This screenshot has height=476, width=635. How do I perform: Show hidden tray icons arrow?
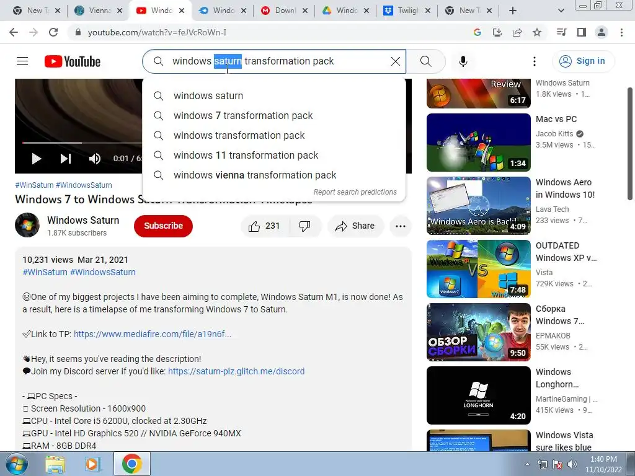tap(527, 464)
